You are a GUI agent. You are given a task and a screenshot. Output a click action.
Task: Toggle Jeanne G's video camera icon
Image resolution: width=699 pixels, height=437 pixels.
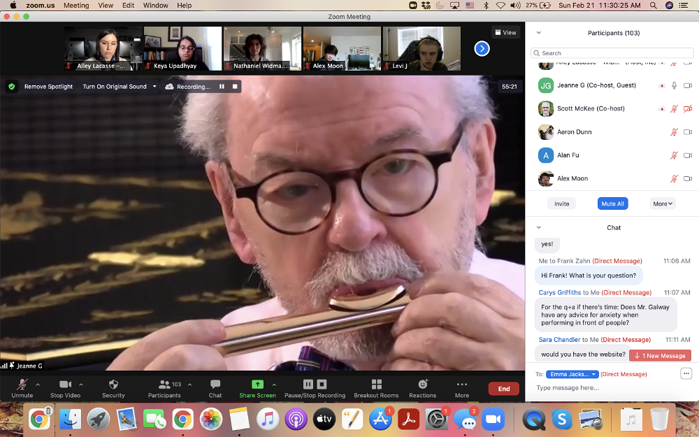pyautogui.click(x=688, y=85)
